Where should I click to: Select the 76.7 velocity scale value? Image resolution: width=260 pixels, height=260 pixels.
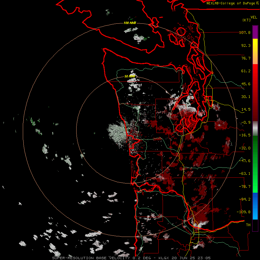tap(246, 58)
